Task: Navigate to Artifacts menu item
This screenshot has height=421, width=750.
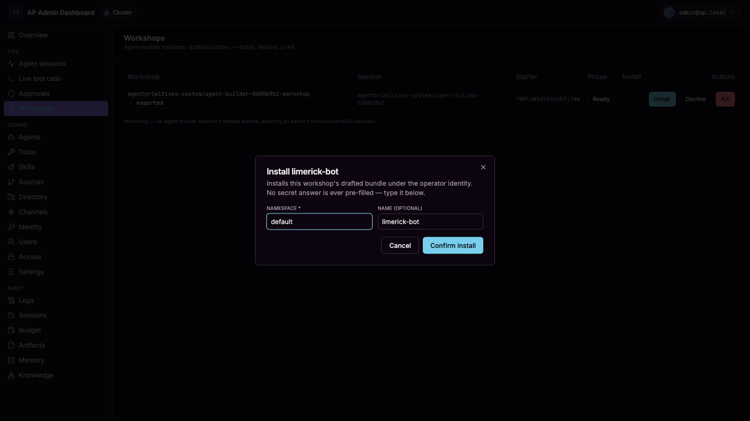Action: (x=56, y=345)
